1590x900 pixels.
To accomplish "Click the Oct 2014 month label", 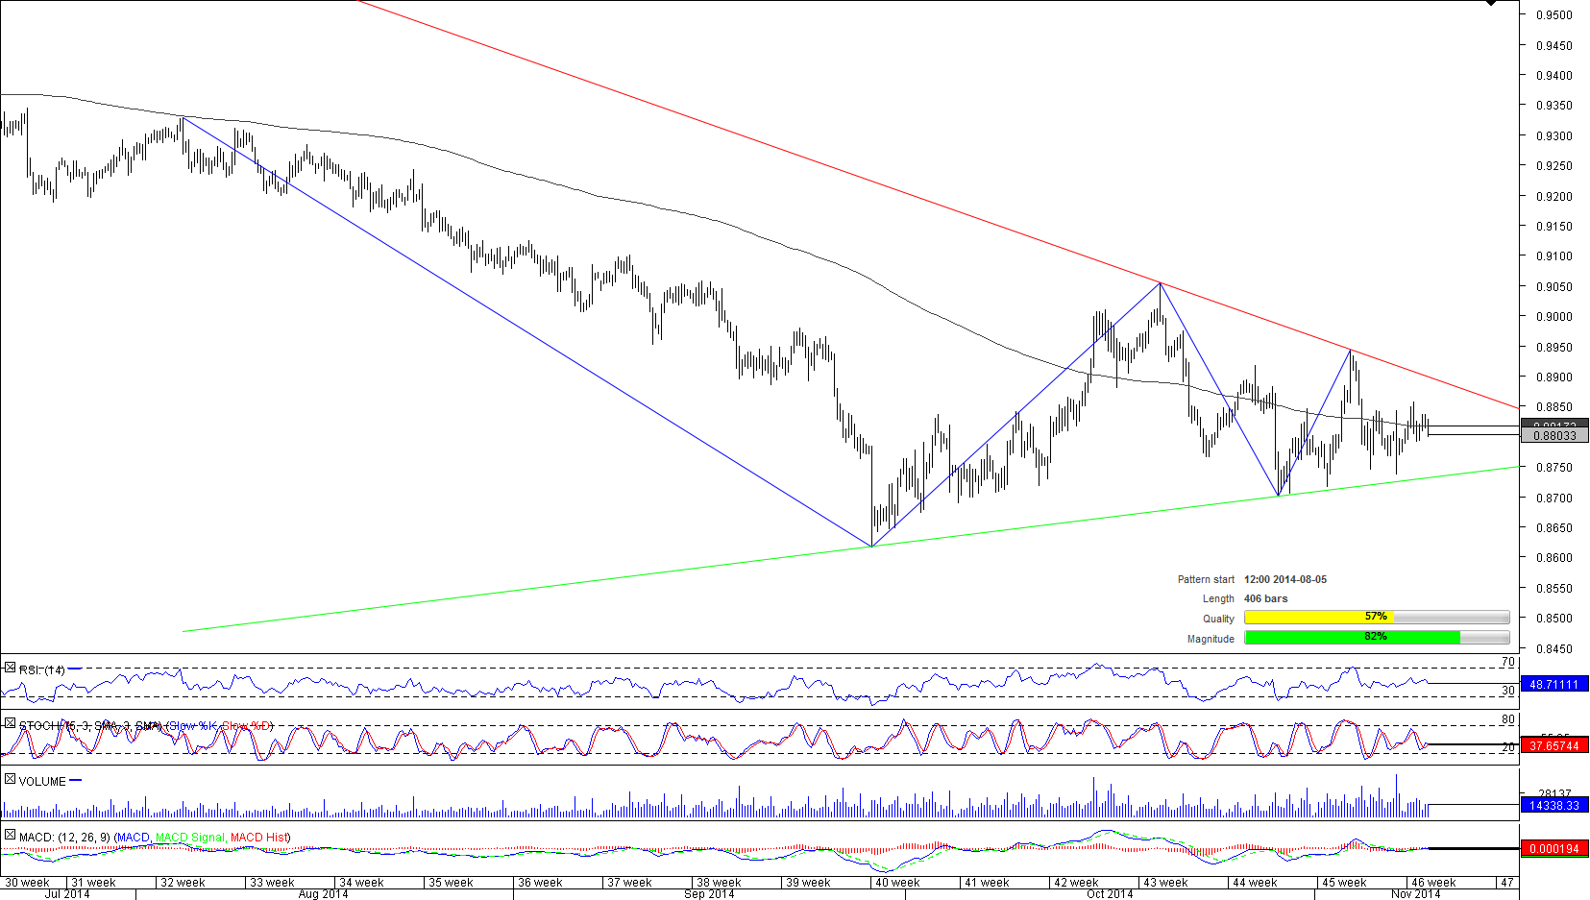I will 1110,893.
